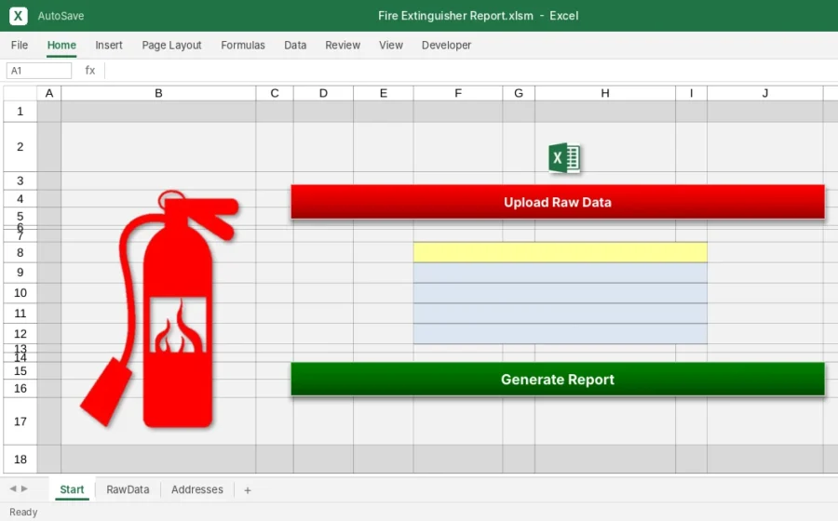
Task: Click the Excel file icon above Upload button
Action: (x=564, y=158)
